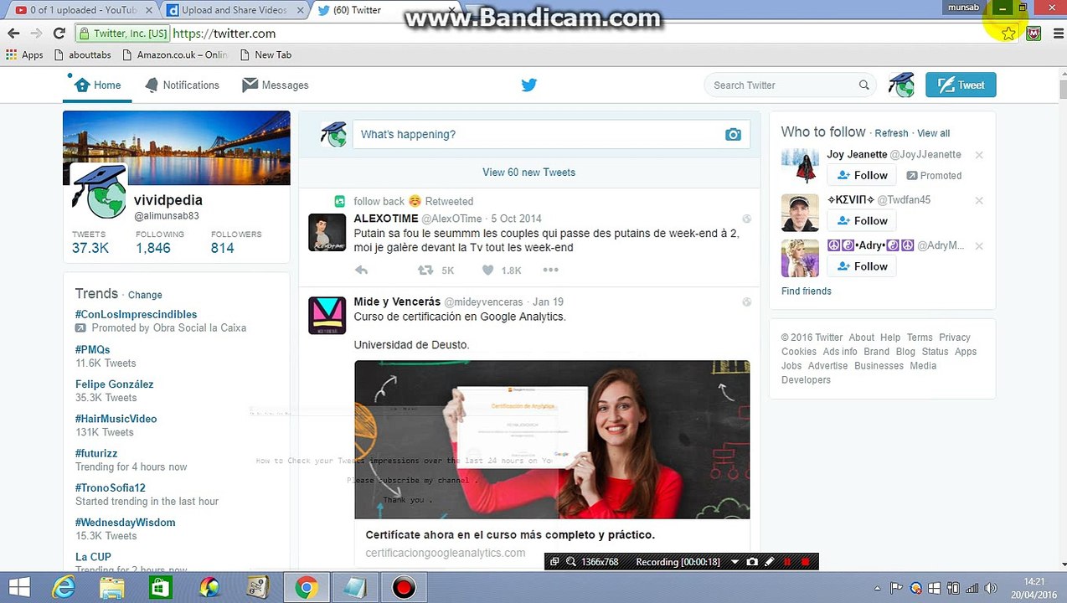
Task: Click the blue Tweet button
Action: 961,85
